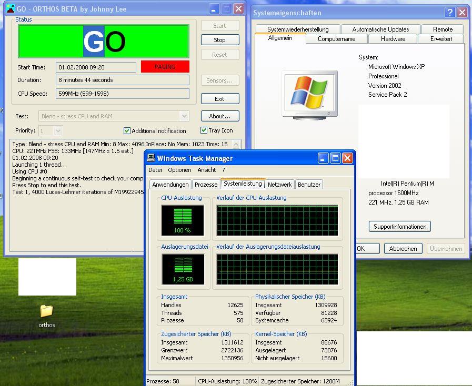The width and height of the screenshot is (472, 386).
Task: Click Systemcache value 63924
Action: pyautogui.click(x=329, y=320)
